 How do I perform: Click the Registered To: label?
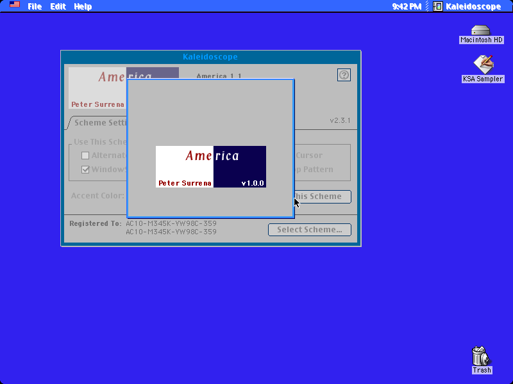[x=96, y=223]
